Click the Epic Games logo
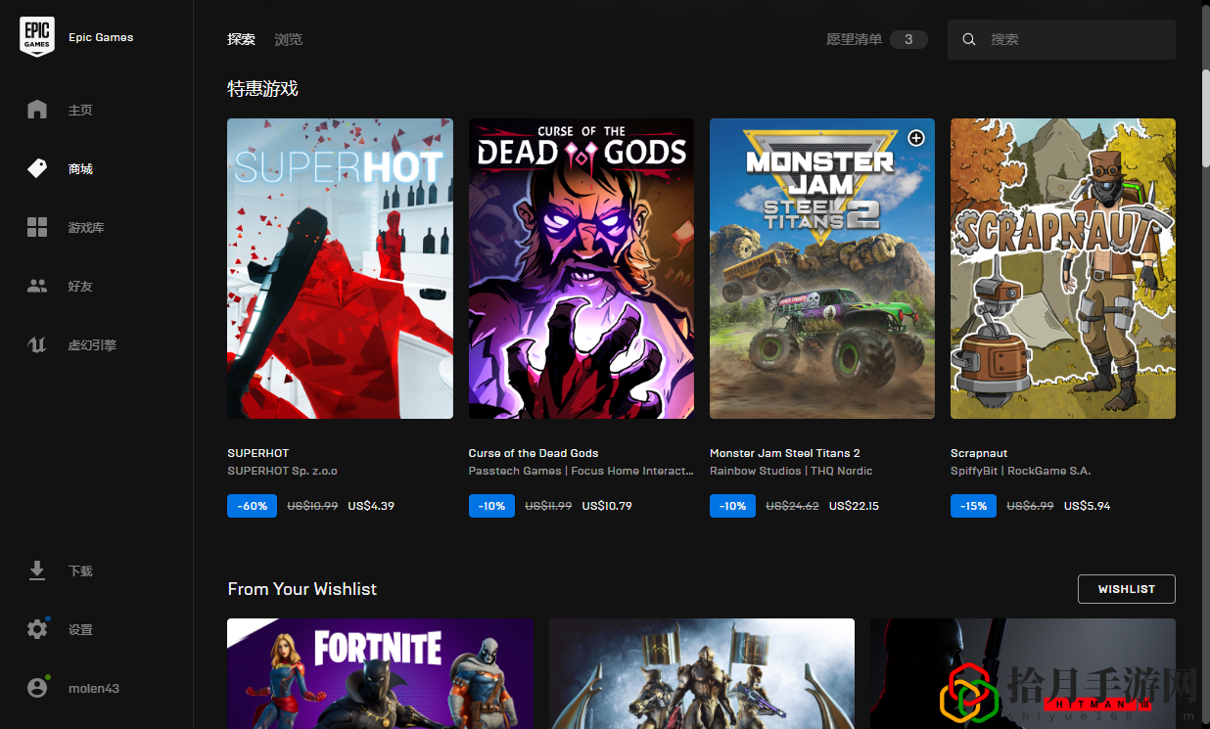 37,37
